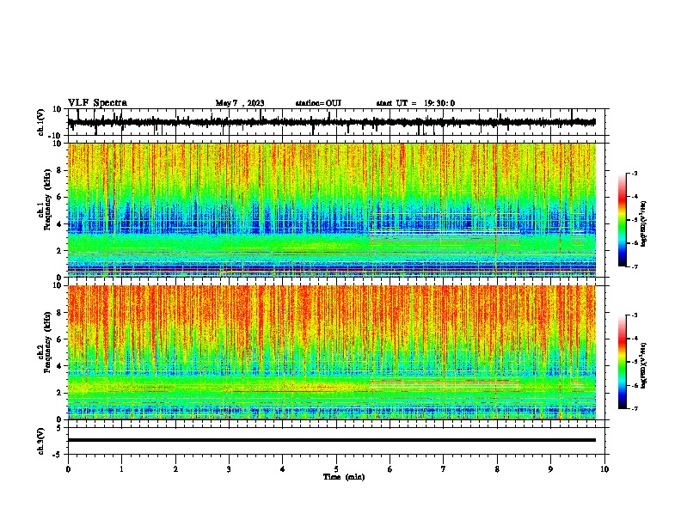Click inside the ch.1 spectrogram panel
This screenshot has width=681, height=526.
332,210
